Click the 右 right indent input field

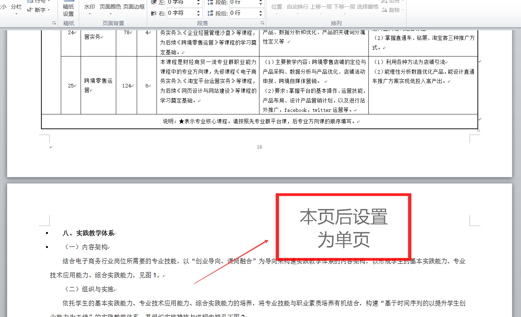click(x=181, y=13)
